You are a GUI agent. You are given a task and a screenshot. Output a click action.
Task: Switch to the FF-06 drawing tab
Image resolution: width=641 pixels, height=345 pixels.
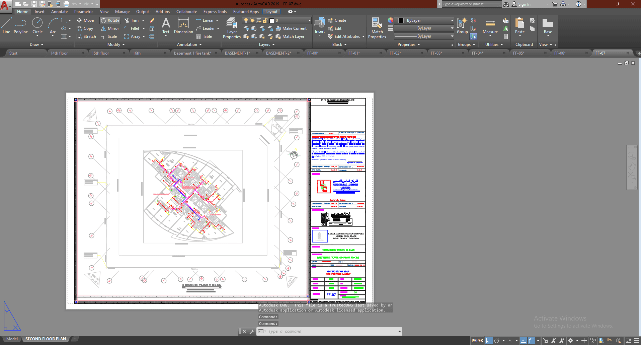(559, 53)
